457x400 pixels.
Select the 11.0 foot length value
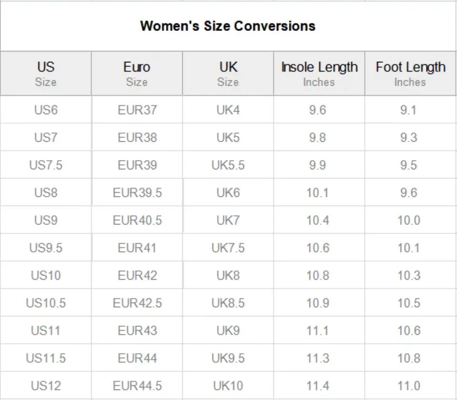[x=409, y=386]
